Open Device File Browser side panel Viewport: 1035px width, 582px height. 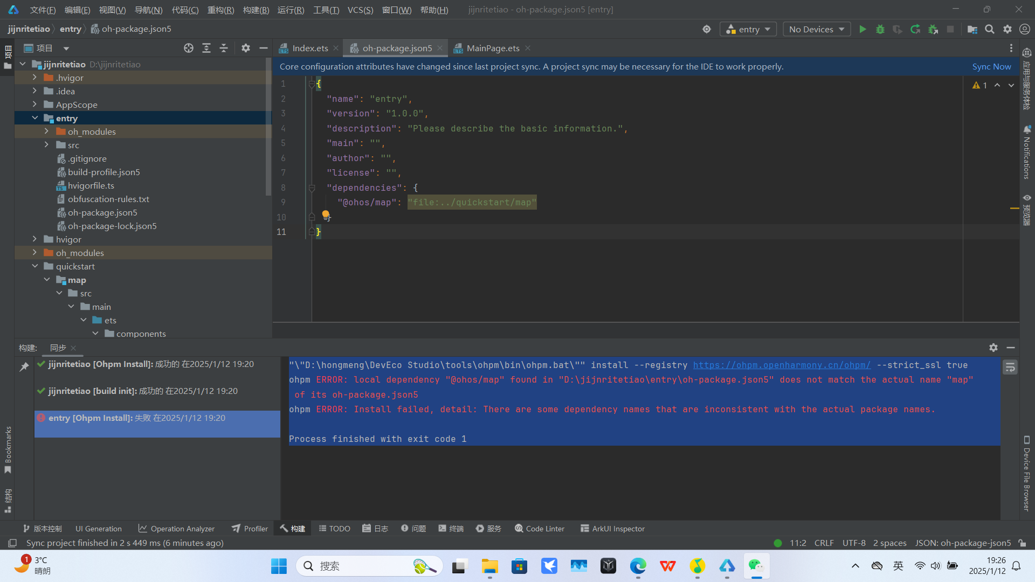coord(1027,473)
